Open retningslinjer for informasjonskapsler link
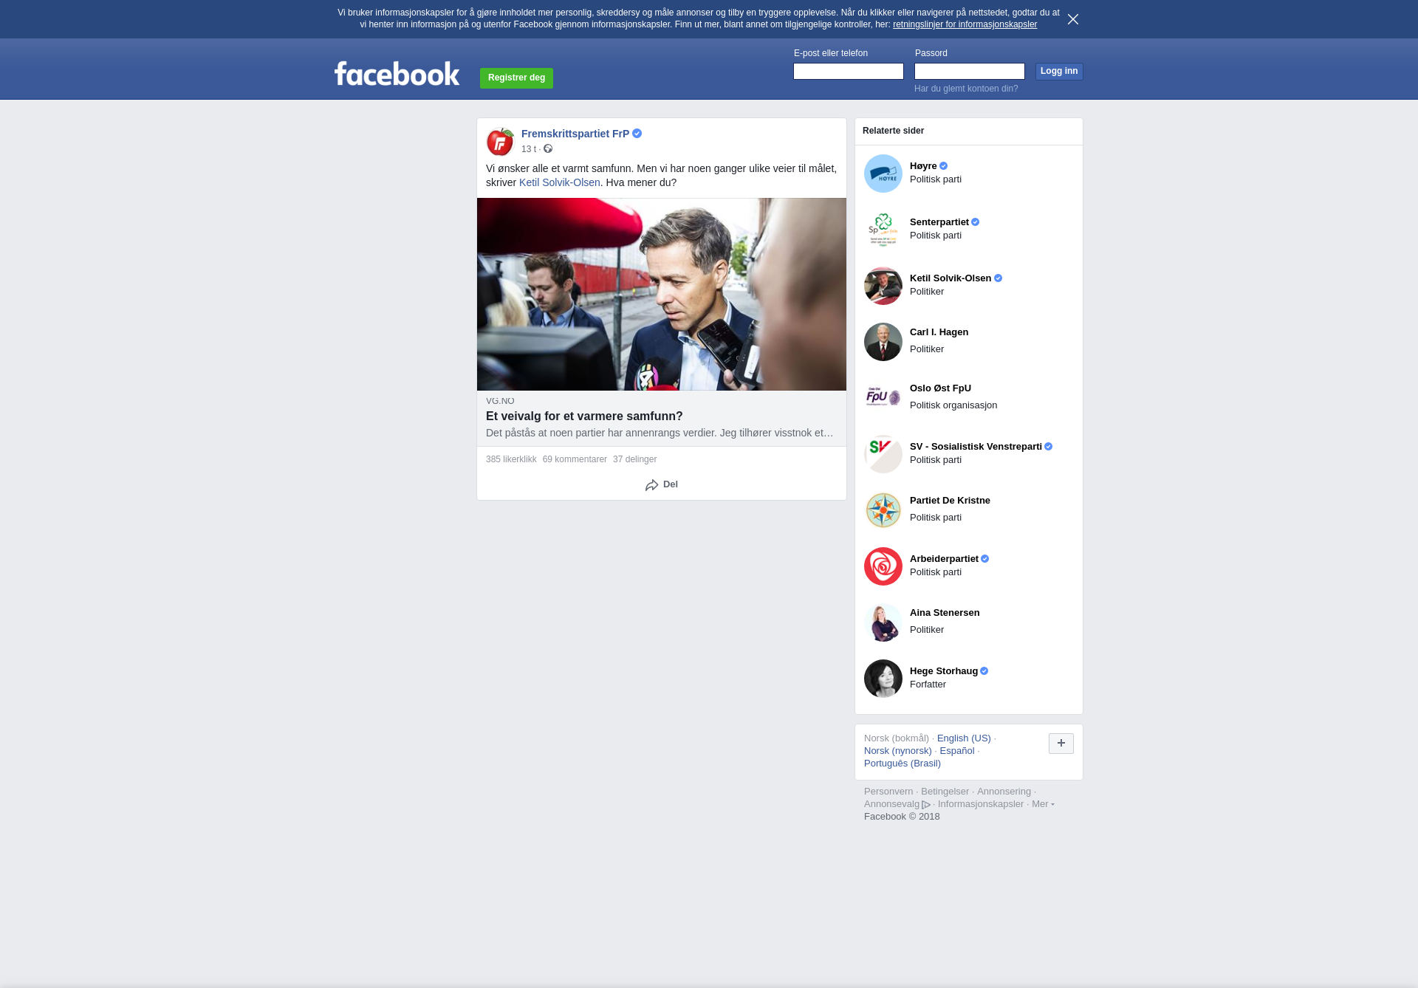This screenshot has width=1418, height=988. pos(965,24)
